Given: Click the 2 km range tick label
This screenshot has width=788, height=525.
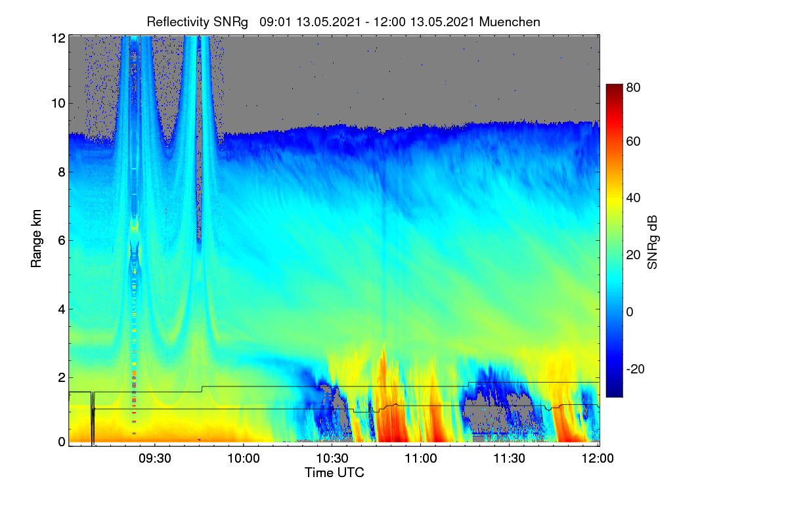Looking at the screenshot, I should (62, 377).
